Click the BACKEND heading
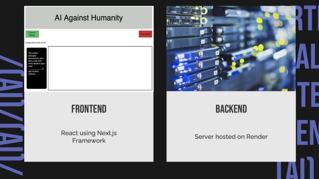Screen dimensions: 319x179 pyautogui.click(x=231, y=109)
